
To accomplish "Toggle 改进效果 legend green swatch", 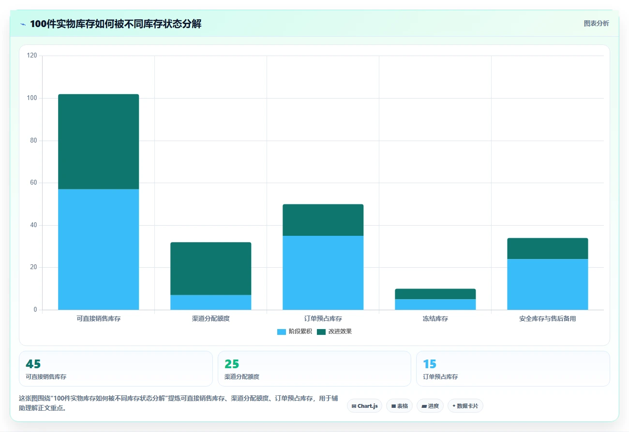I will [321, 331].
